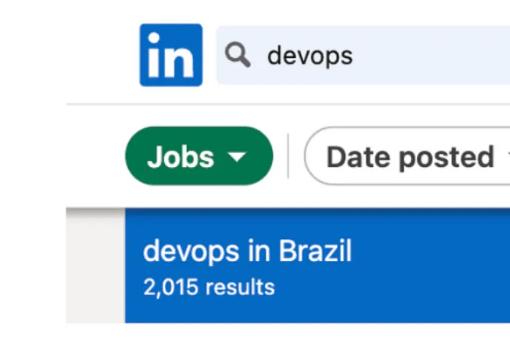Click the white arrow on the Jobs pill

pos(238,157)
